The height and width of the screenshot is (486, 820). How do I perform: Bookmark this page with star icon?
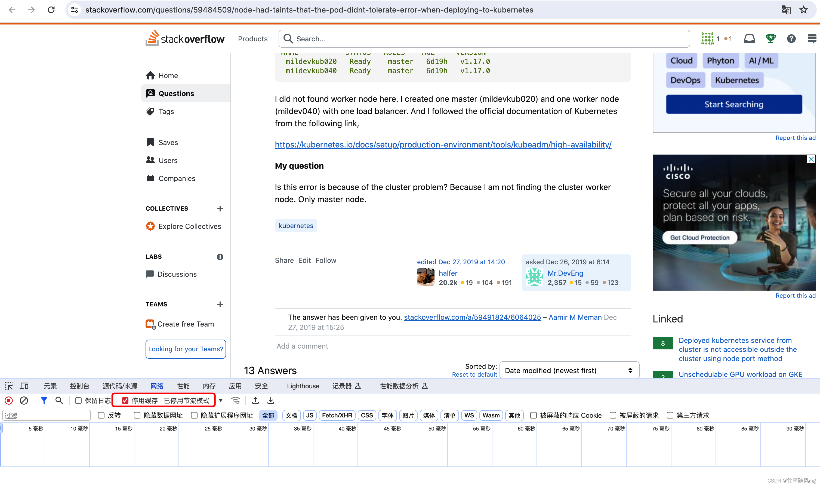(804, 10)
